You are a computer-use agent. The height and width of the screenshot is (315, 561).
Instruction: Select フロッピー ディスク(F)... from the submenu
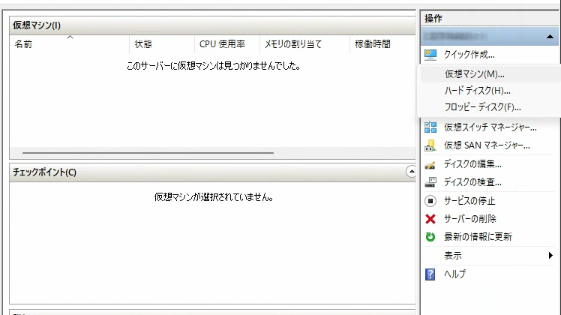[x=489, y=107]
